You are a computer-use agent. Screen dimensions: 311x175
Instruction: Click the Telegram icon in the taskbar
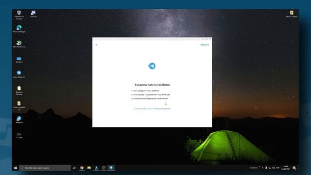[111, 168]
